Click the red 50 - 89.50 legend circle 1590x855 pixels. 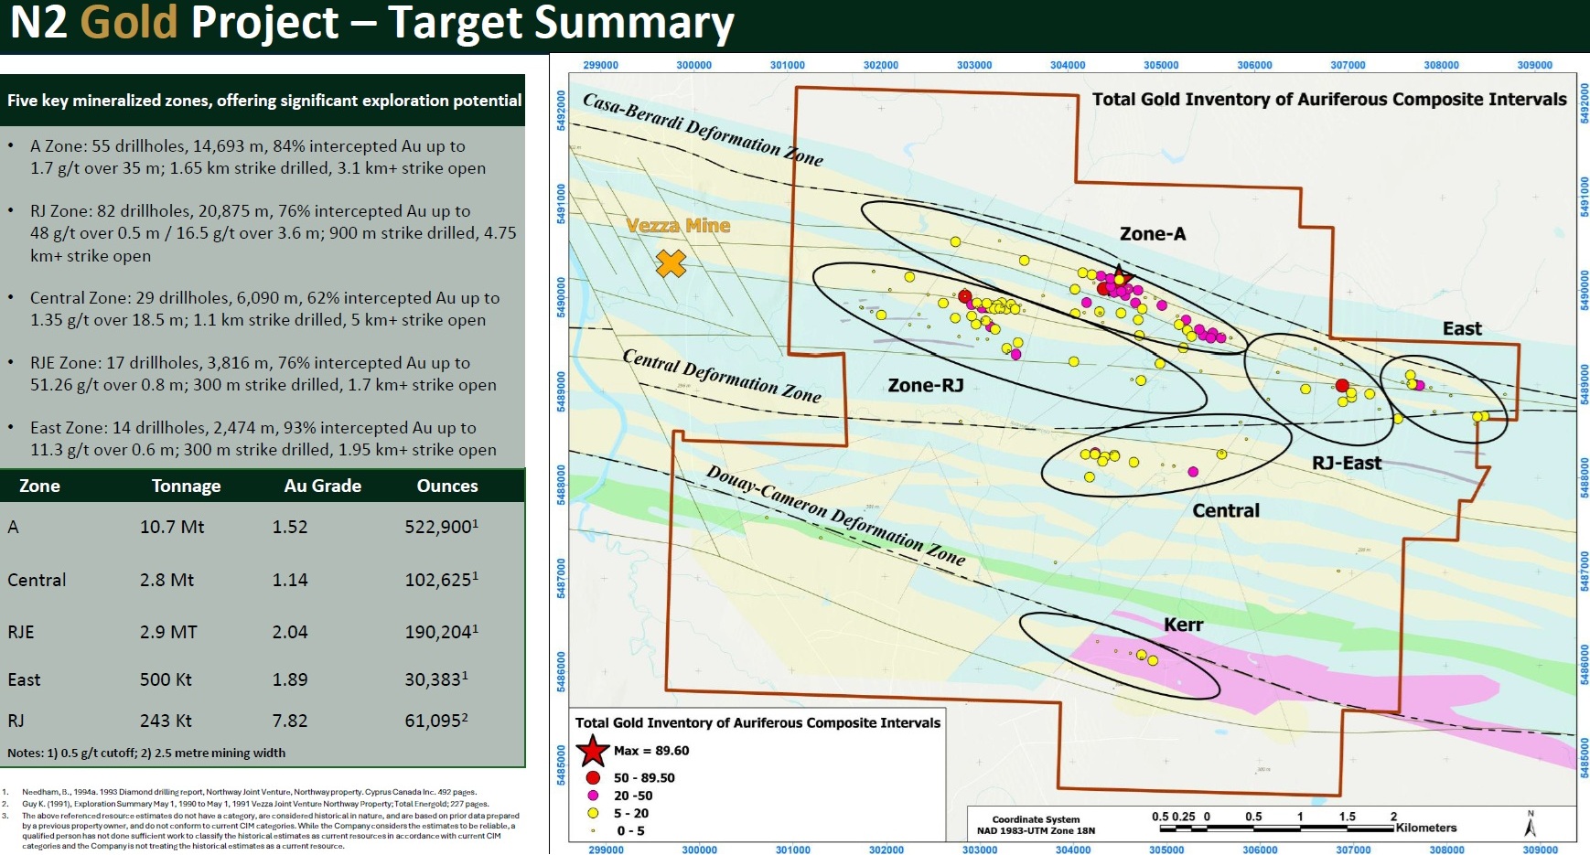point(593,778)
